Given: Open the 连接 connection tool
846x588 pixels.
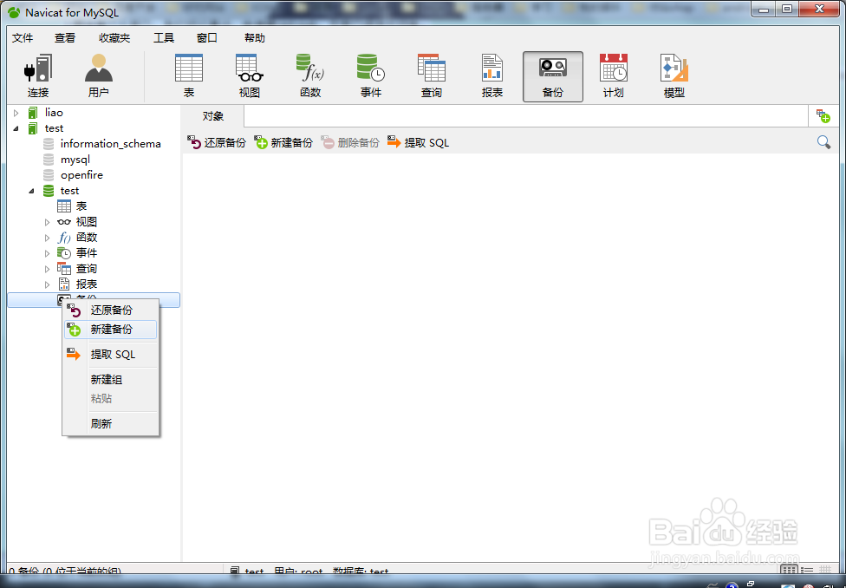Looking at the screenshot, I should click(x=38, y=76).
